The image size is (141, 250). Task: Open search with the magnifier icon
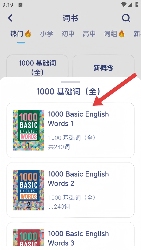126,18
